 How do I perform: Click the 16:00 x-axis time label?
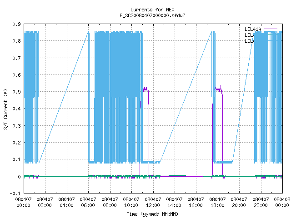[196, 205]
